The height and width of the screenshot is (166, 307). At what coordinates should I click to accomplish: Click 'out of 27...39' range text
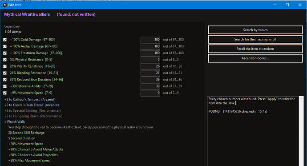[173, 86]
